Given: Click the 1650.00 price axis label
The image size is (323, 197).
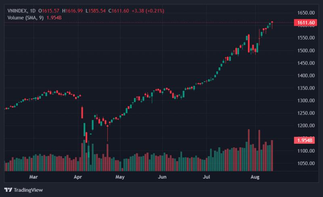Looking at the screenshot, I should click(x=306, y=13).
